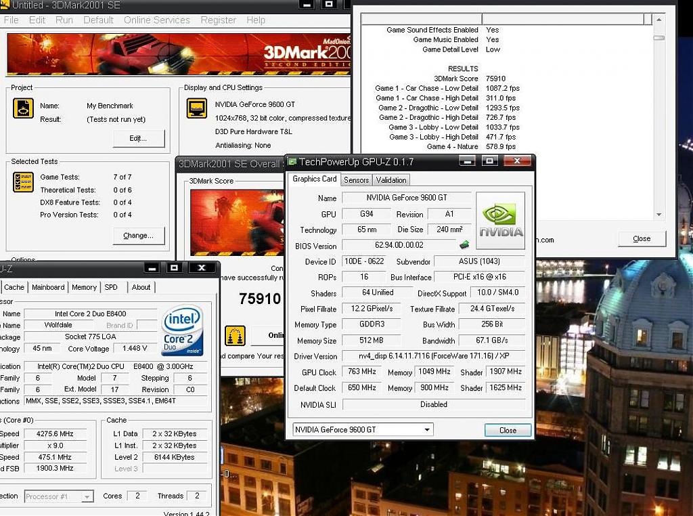Click the Game 4 - Nature result row
The width and height of the screenshot is (693, 516).
pyautogui.click(x=471, y=147)
